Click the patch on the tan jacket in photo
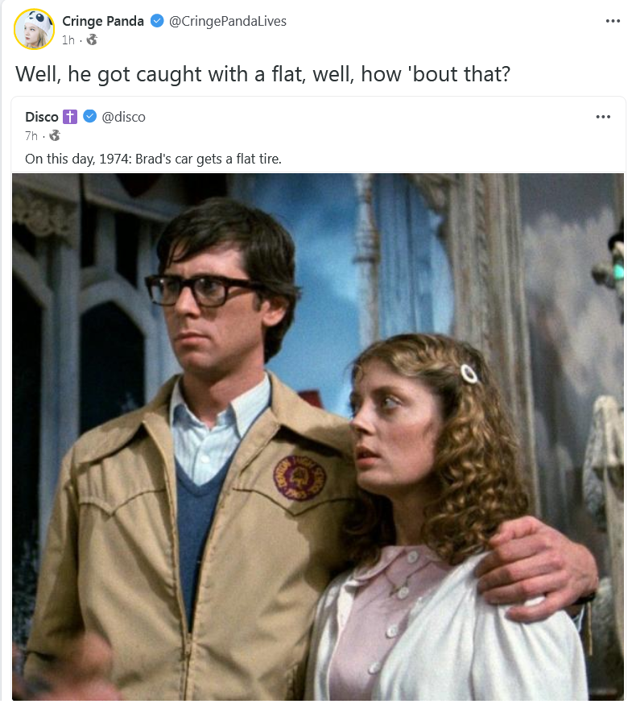 click(299, 478)
